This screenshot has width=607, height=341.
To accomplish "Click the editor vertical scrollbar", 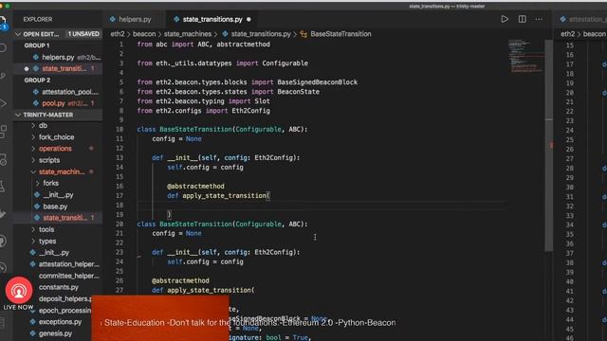I will tap(549, 145).
